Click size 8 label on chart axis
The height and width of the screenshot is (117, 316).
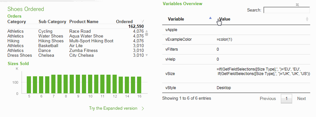pyautogui.click(x=66, y=96)
